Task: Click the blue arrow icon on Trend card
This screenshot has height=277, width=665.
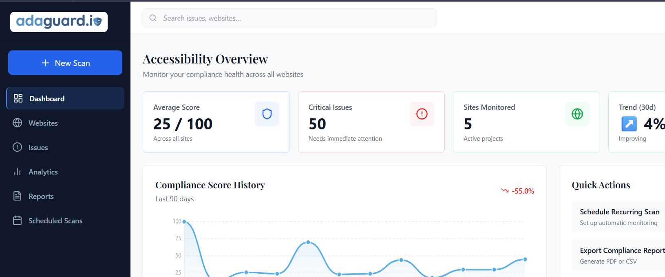Action: point(629,124)
